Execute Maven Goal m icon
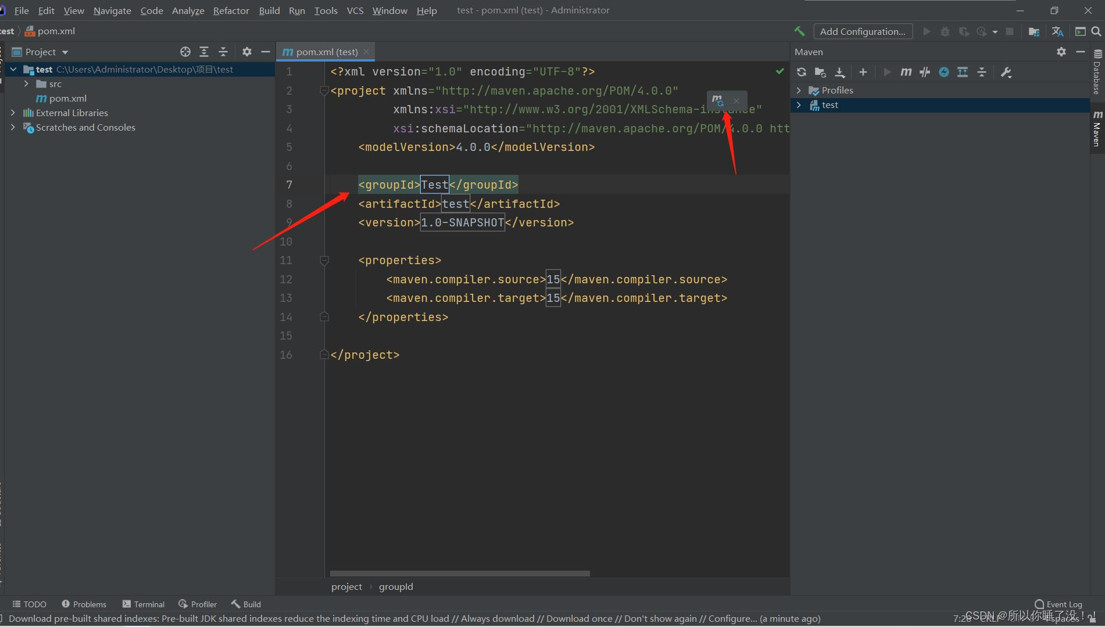Image resolution: width=1105 pixels, height=627 pixels. coord(906,72)
